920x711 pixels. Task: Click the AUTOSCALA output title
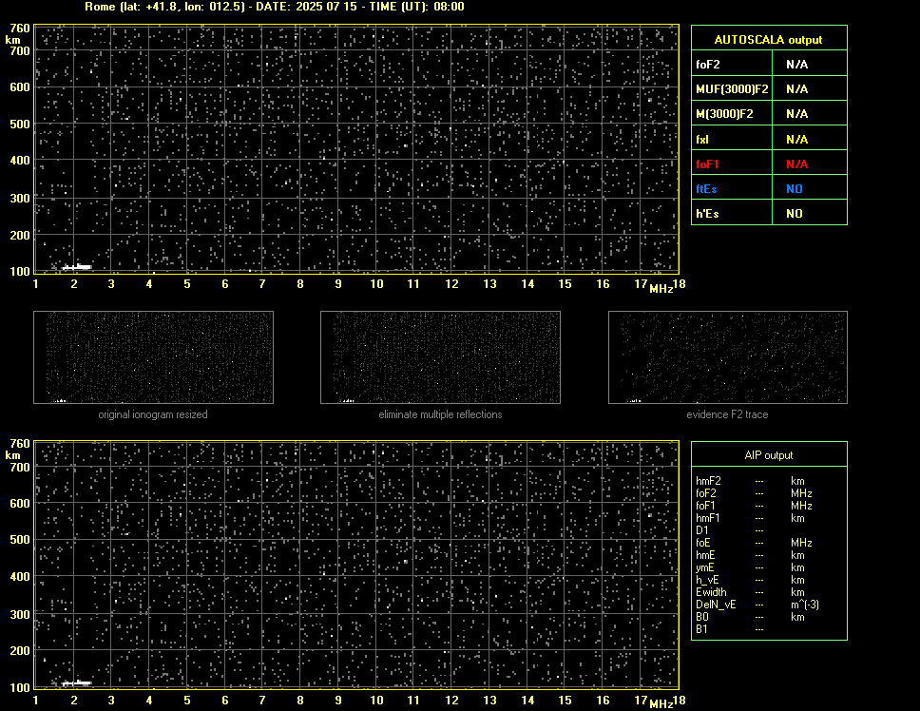768,40
